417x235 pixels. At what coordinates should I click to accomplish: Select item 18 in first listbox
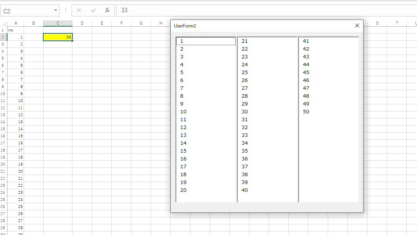[x=206, y=175]
